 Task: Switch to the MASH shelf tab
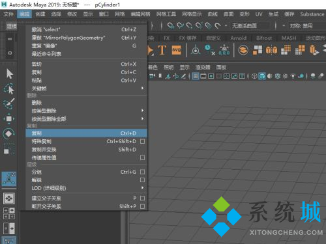[x=289, y=38]
